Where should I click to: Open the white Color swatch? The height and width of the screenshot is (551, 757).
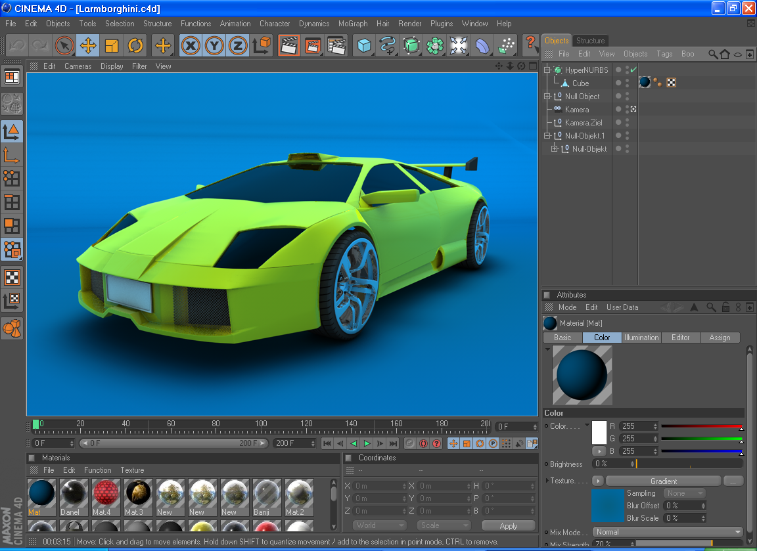coord(599,432)
